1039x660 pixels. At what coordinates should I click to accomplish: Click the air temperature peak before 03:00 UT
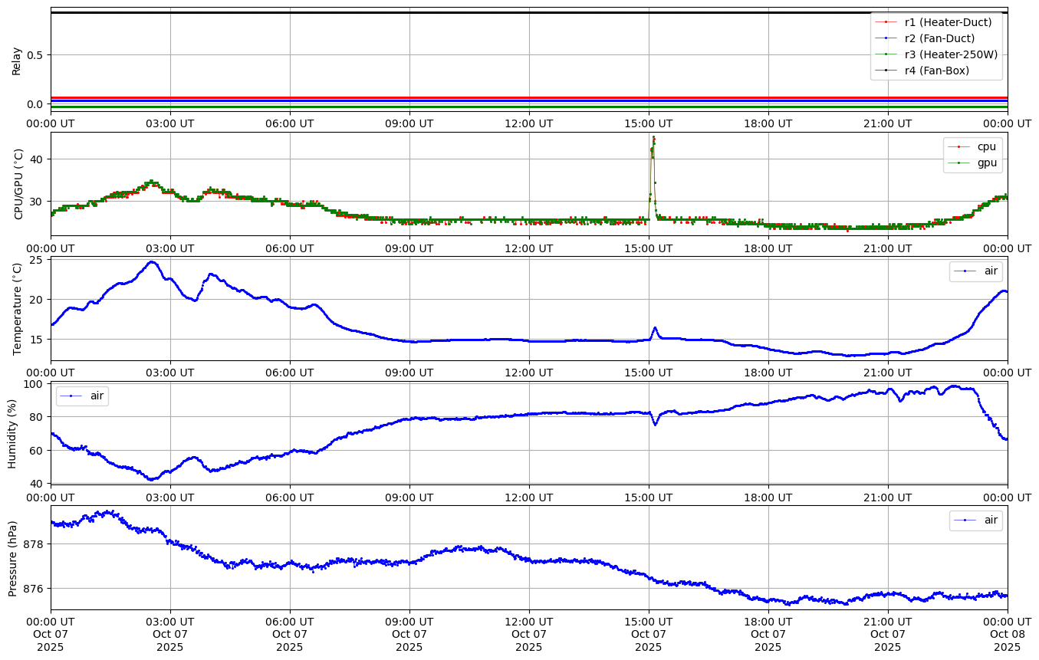pos(151,262)
